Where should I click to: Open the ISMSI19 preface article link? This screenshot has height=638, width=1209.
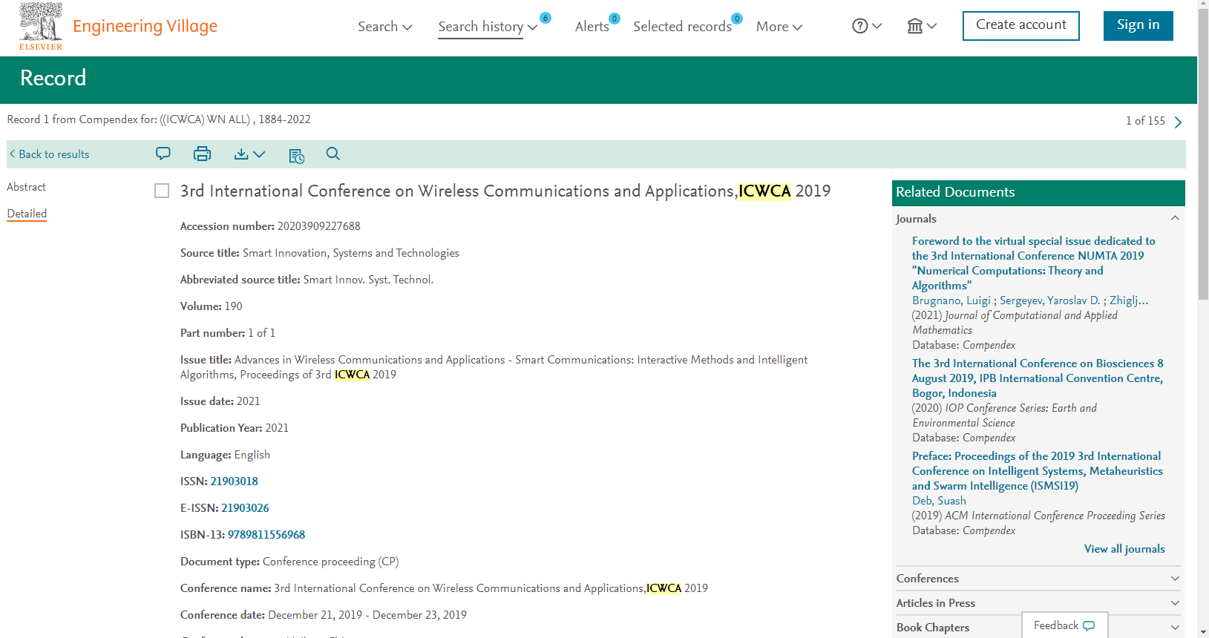pyautogui.click(x=1038, y=471)
